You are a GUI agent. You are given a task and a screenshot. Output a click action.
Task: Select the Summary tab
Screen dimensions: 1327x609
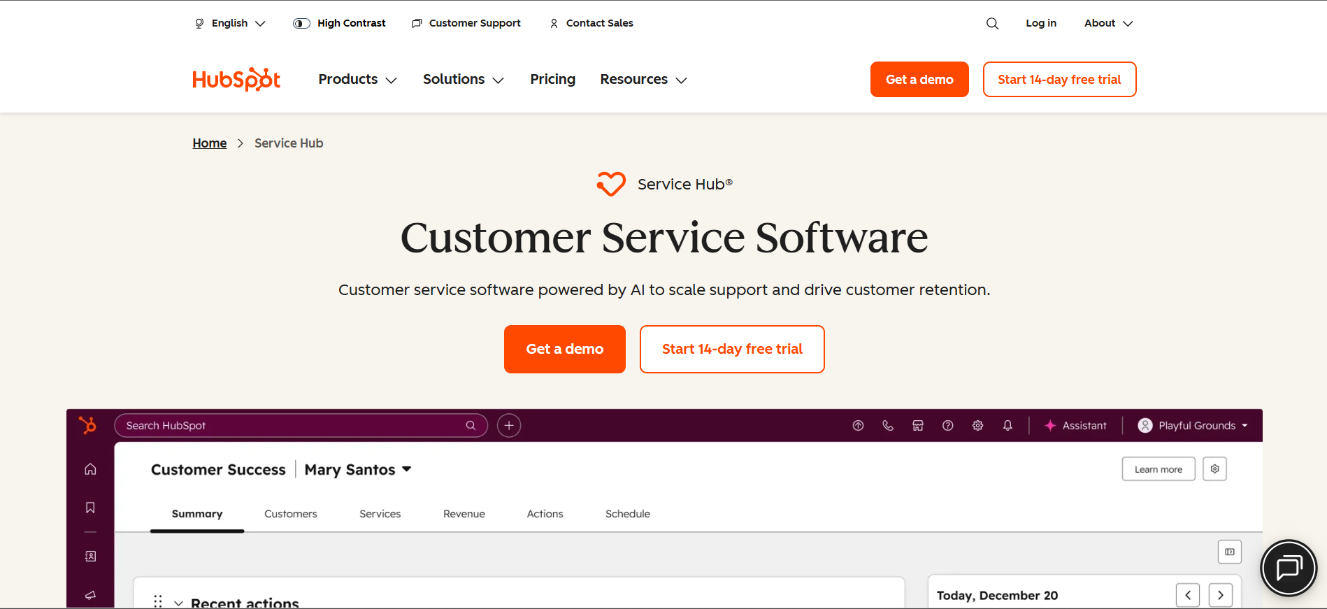click(x=197, y=514)
